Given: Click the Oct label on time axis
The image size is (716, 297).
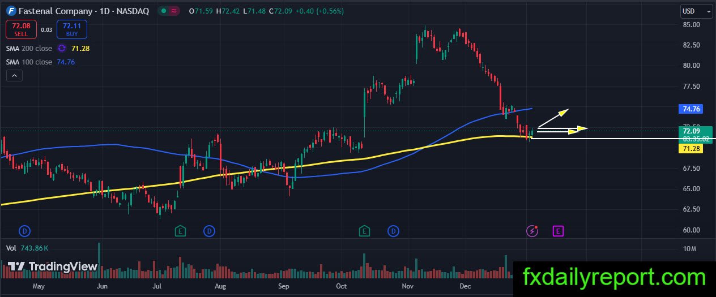Looking at the screenshot, I should (x=340, y=287).
